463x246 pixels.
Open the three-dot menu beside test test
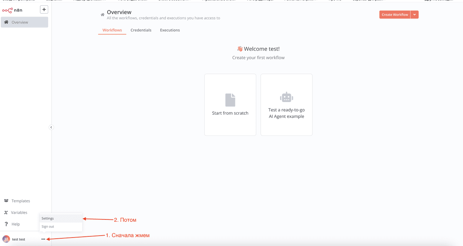44,239
